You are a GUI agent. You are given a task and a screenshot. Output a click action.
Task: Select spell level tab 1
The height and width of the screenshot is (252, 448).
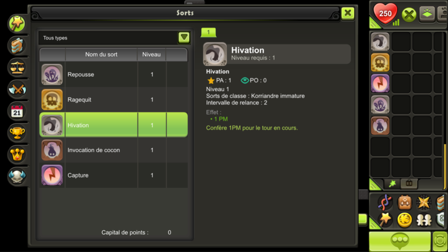[208, 32]
